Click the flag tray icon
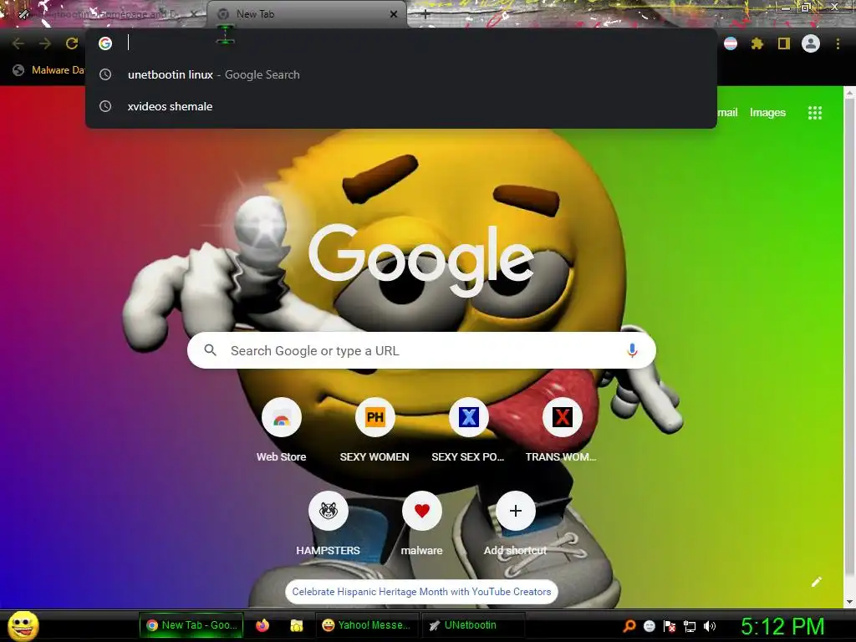 (x=670, y=626)
